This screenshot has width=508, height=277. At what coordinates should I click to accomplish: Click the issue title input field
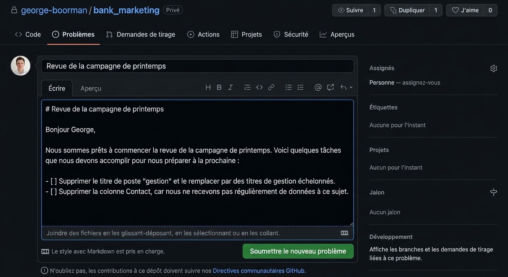[x=198, y=66]
